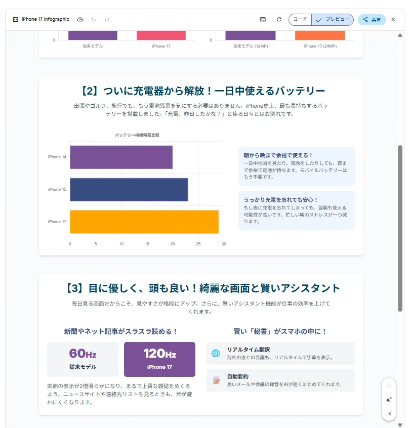The image size is (411, 428).
Task: Click the code file icon beside iPhone 17 Infographic
Action: [16, 19]
